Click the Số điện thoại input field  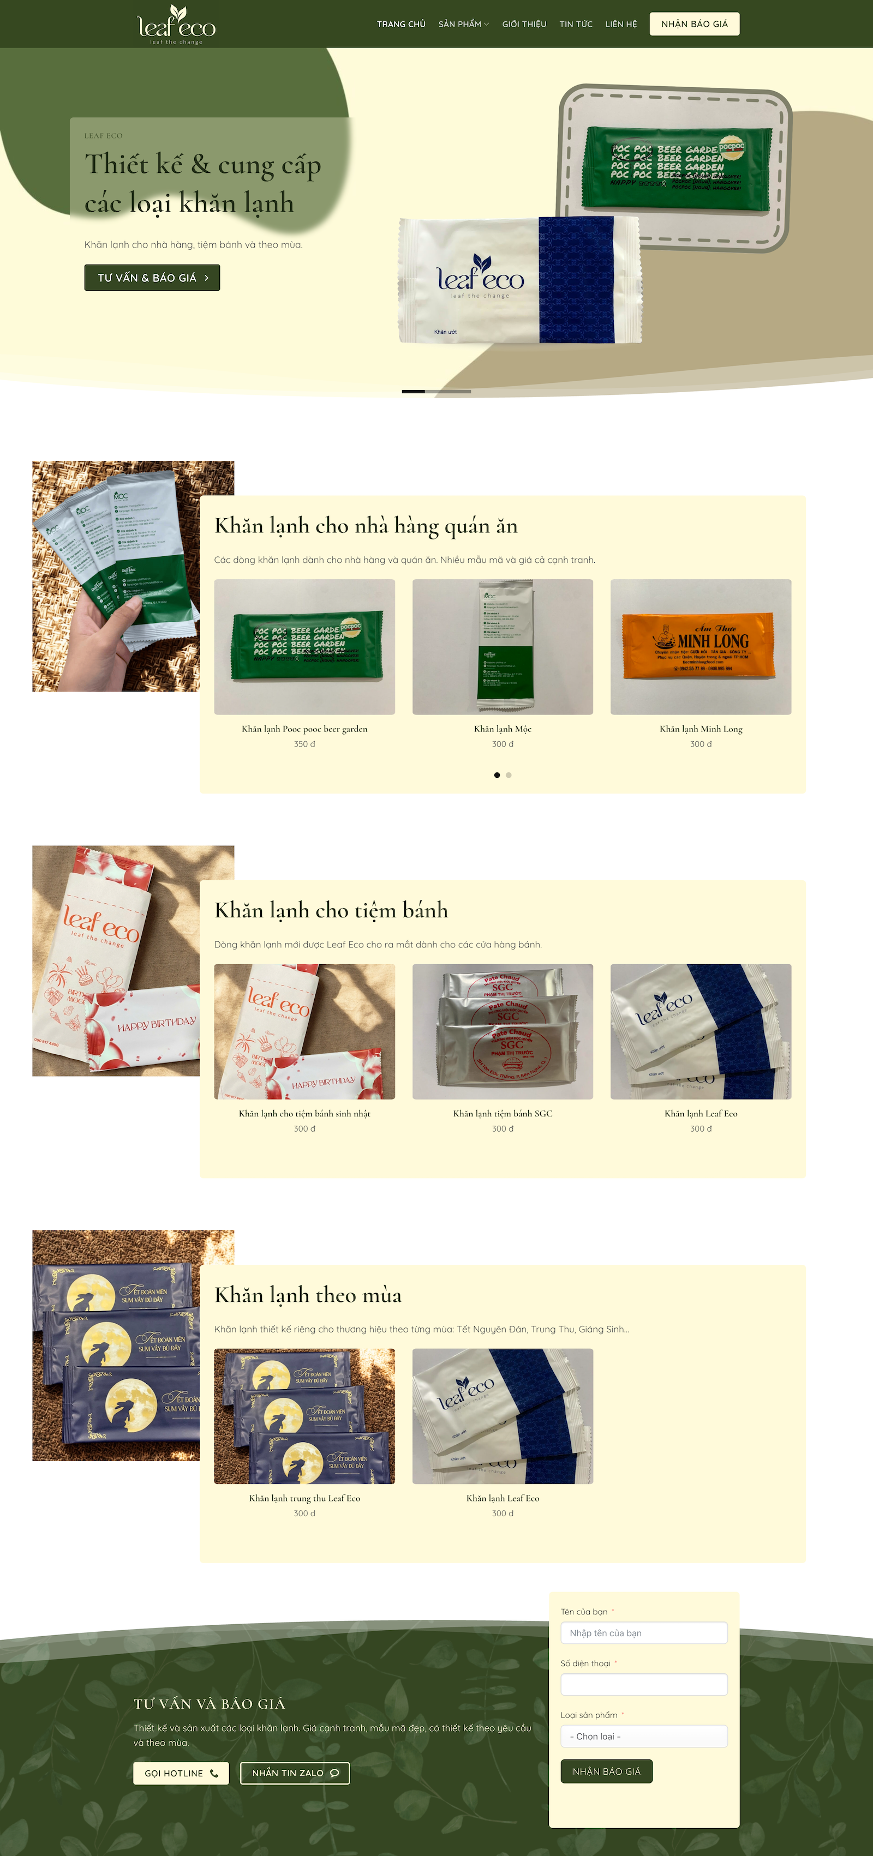(x=644, y=1685)
